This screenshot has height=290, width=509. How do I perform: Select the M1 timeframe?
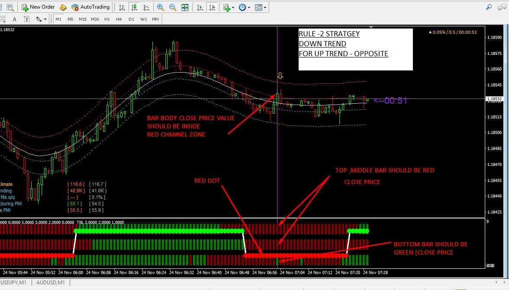click(58, 19)
